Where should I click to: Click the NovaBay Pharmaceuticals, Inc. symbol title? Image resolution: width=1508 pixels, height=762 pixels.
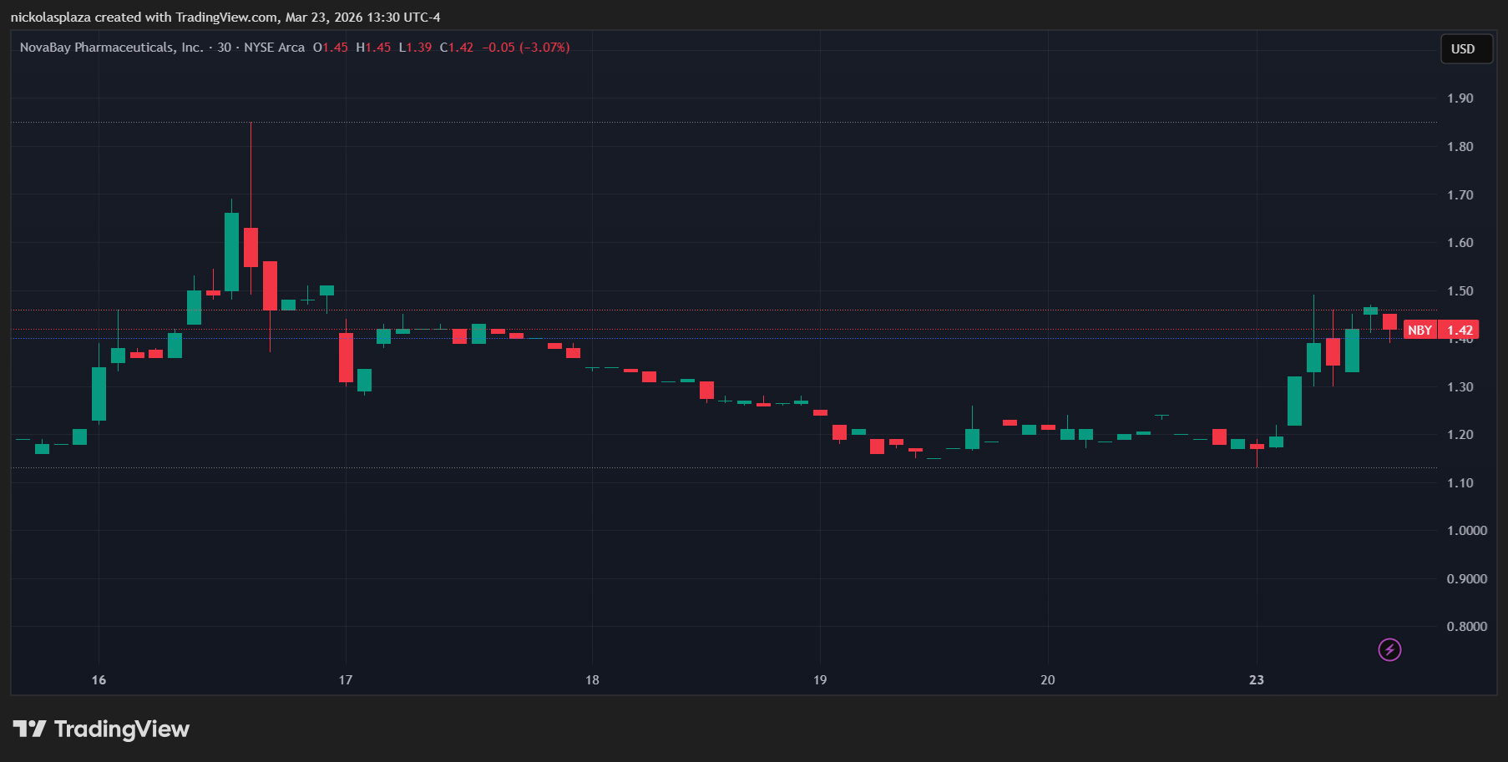coord(111,48)
